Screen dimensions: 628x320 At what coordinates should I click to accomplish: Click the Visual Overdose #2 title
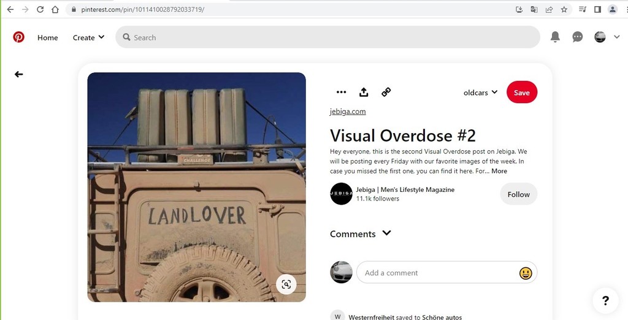402,135
